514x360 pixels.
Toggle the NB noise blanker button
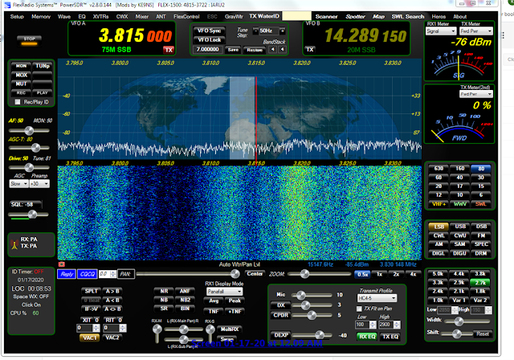[164, 300]
